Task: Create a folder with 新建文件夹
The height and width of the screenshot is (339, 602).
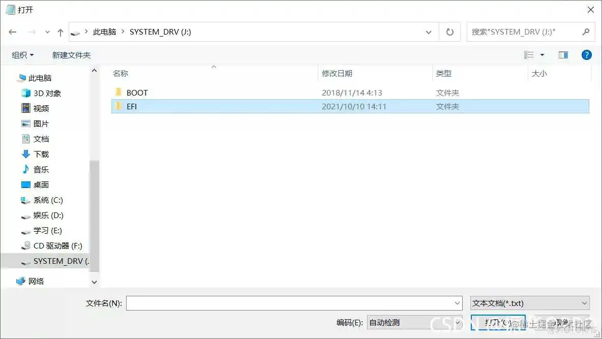Action: [71, 54]
